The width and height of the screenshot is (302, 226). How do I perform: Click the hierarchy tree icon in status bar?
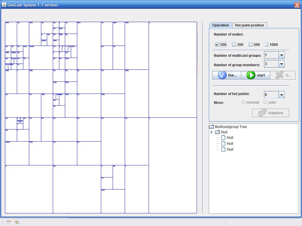17,222
